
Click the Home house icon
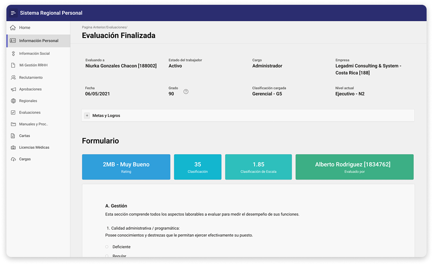(x=13, y=28)
